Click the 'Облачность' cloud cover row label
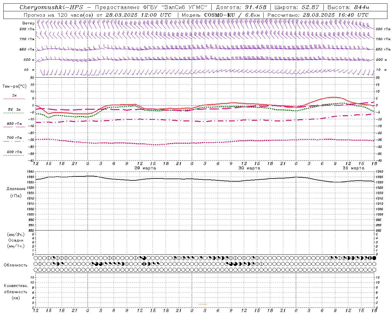Viewport: 392px width, 313px height. (x=16, y=265)
